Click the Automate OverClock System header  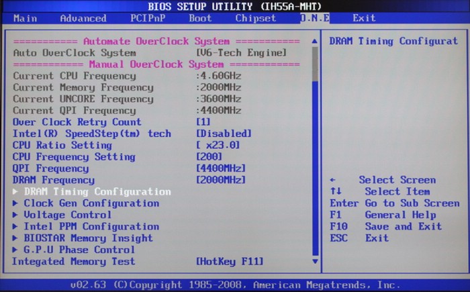pos(156,41)
